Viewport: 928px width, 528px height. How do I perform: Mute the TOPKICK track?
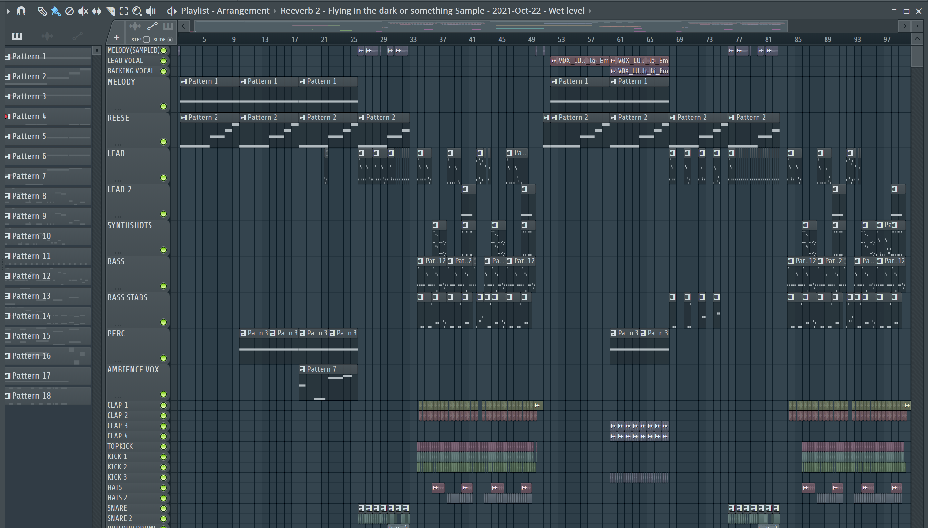click(164, 447)
